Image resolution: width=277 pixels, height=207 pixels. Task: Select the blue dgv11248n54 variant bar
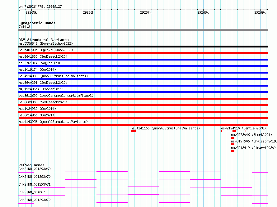pyautogui.click(x=143, y=92)
